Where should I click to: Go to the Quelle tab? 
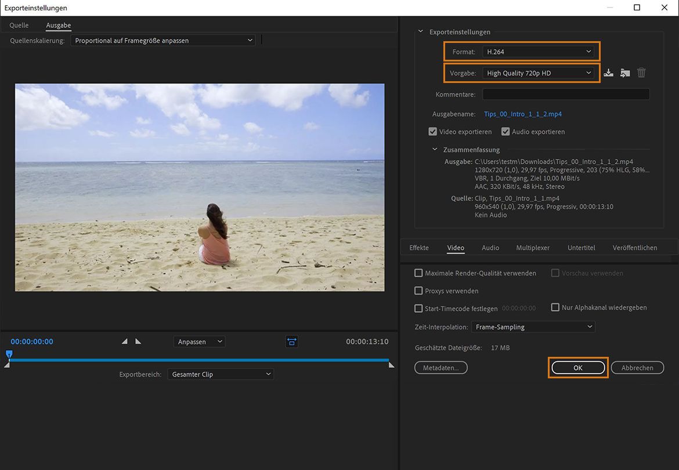[19, 25]
